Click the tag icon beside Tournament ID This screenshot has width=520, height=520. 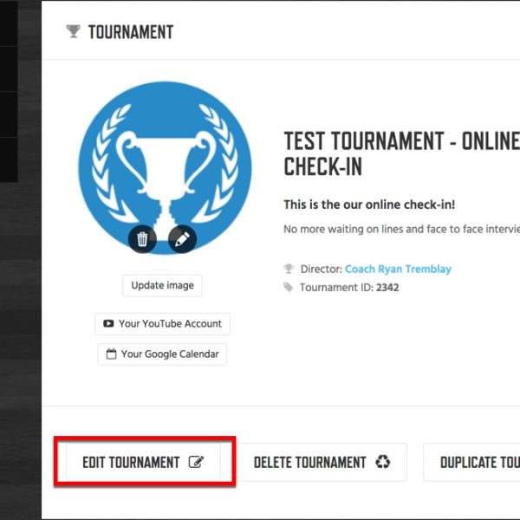click(x=289, y=287)
